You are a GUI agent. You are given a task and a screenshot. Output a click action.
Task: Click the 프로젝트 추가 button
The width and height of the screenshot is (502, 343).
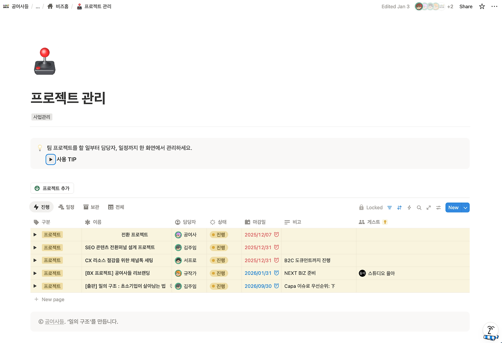pyautogui.click(x=52, y=188)
